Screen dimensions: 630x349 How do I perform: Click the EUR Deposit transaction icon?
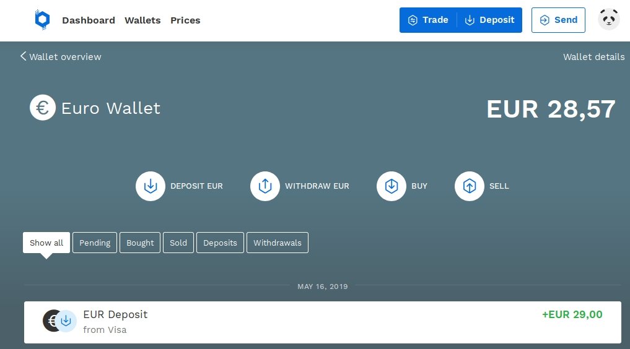tap(60, 321)
